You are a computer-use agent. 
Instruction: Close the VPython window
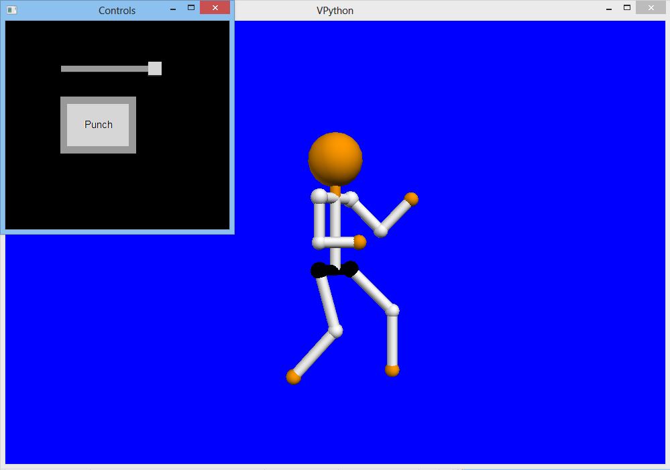[x=650, y=8]
